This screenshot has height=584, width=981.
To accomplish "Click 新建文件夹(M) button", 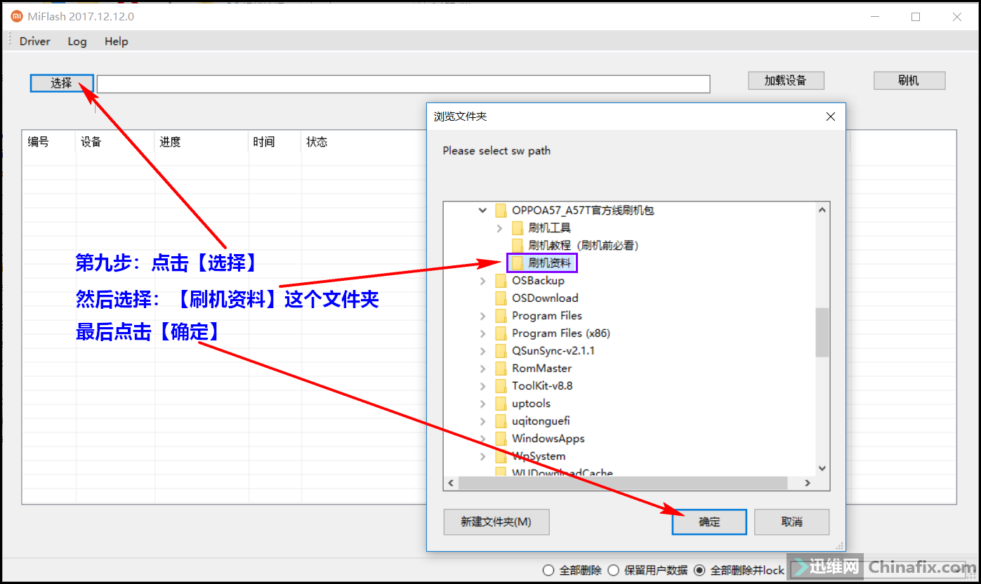I will (x=496, y=522).
